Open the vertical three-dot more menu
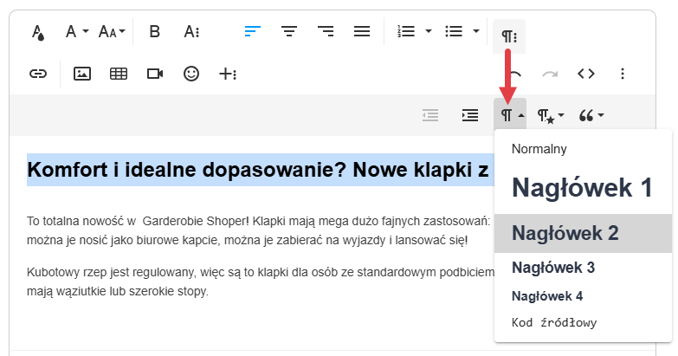 coord(623,74)
